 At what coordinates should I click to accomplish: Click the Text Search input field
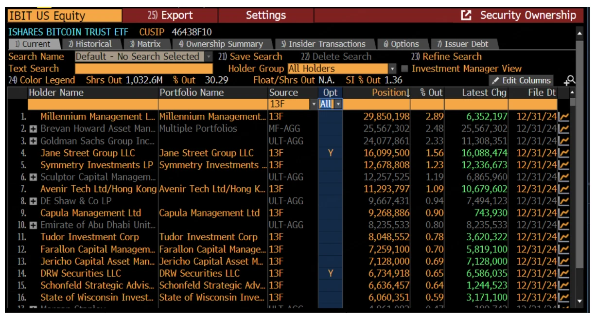pos(144,69)
